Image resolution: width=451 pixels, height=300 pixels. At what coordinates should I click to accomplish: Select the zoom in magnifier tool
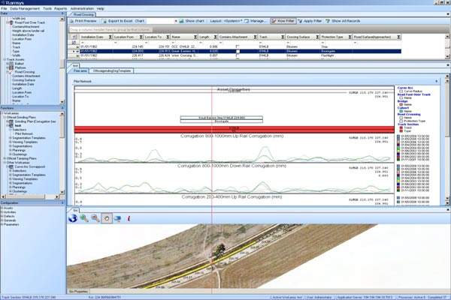84,217
